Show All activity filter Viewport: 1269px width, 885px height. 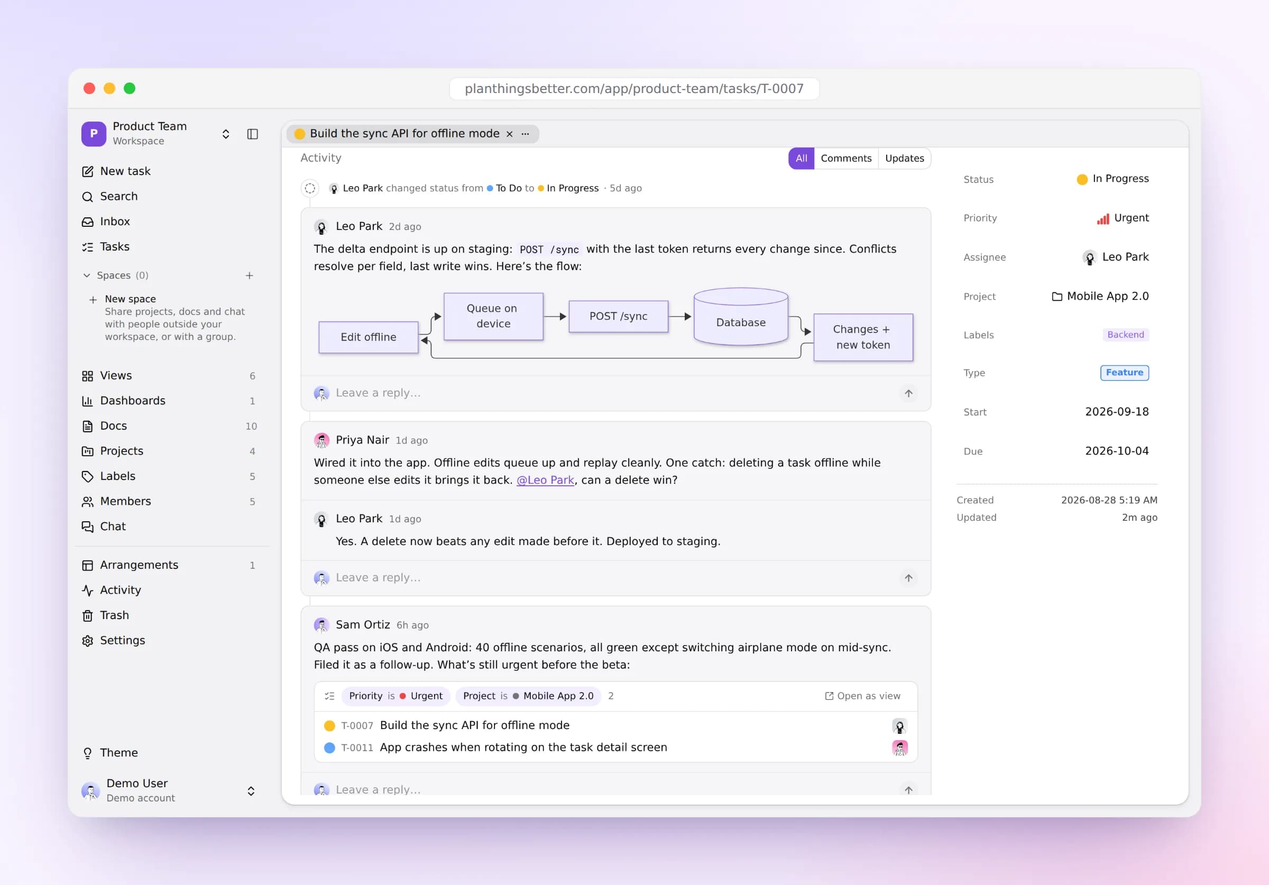801,158
